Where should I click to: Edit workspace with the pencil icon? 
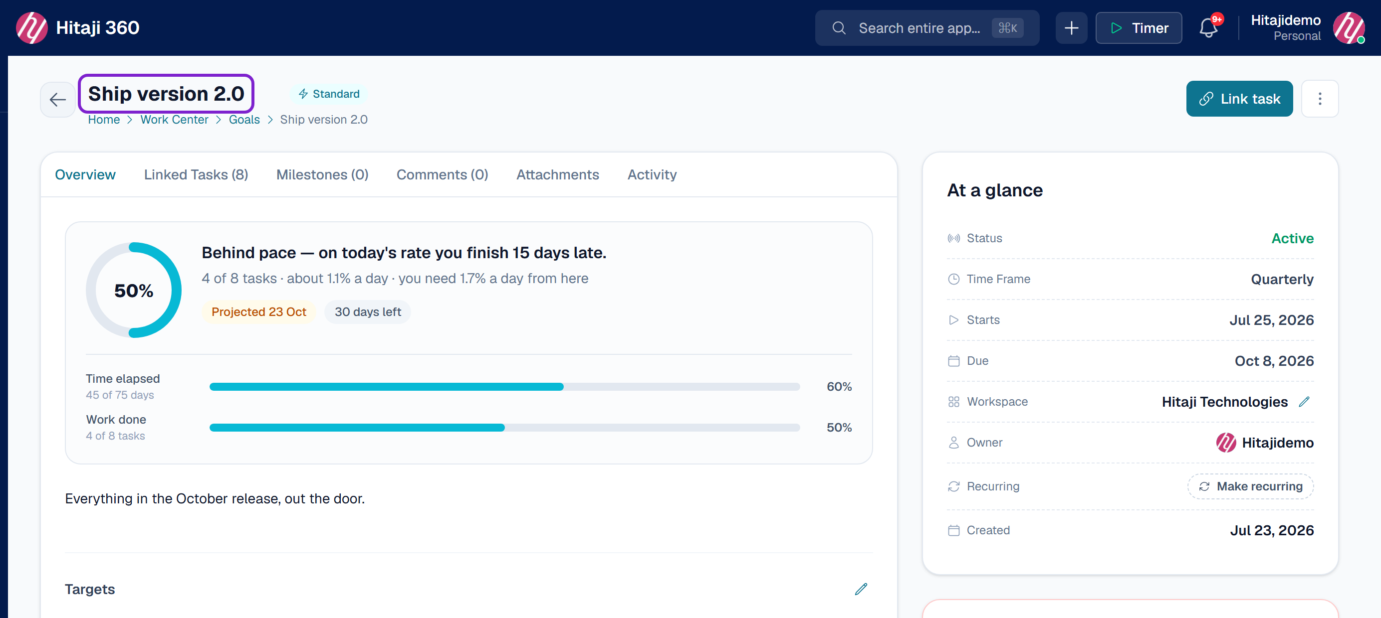pos(1304,402)
